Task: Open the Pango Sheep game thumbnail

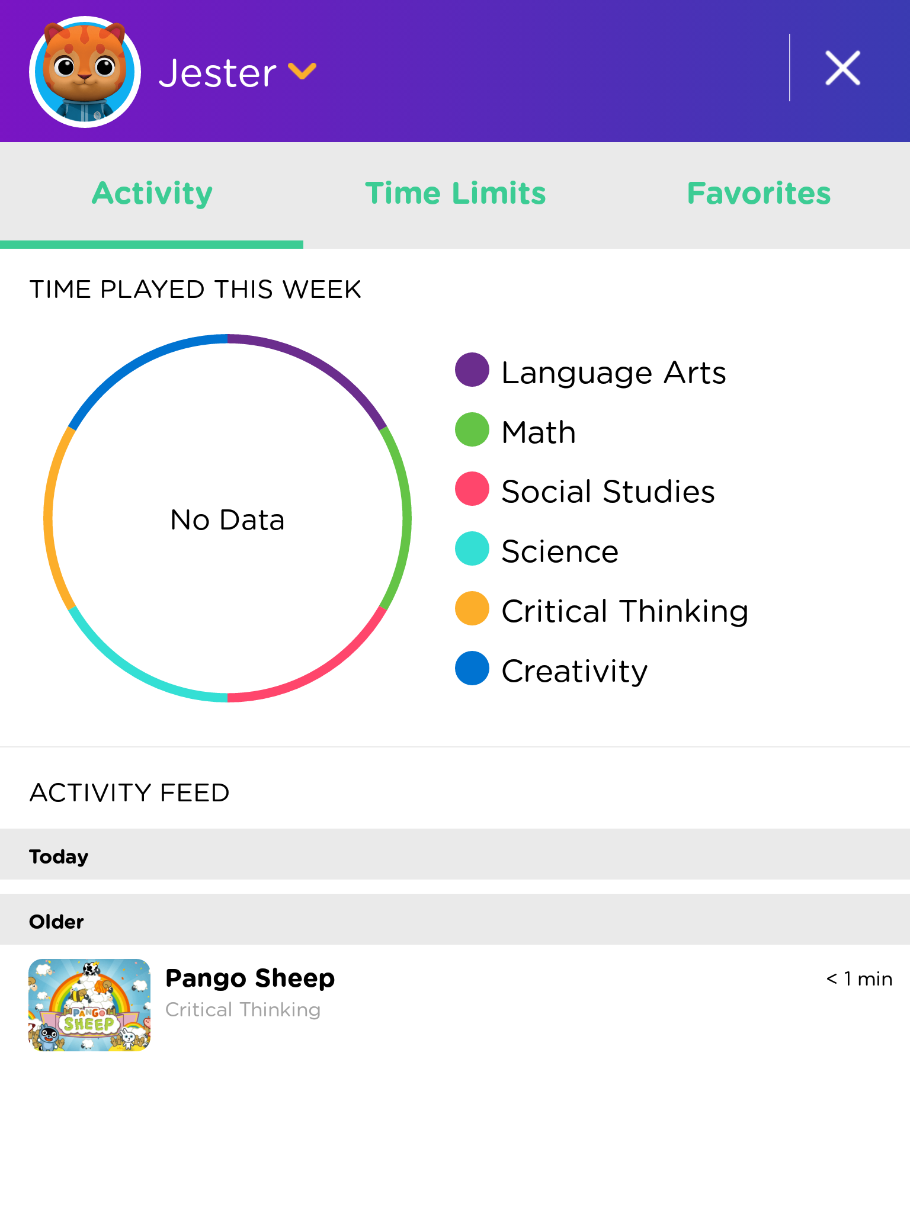Action: [x=89, y=1005]
